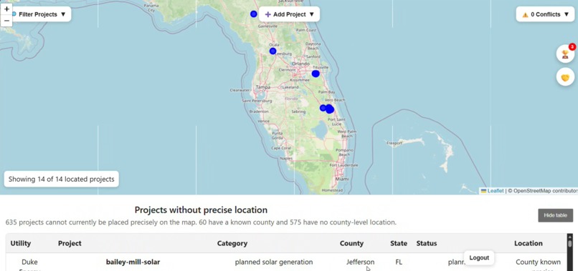Click the Hide table button
Image resolution: width=578 pixels, height=271 pixels.
(555, 215)
